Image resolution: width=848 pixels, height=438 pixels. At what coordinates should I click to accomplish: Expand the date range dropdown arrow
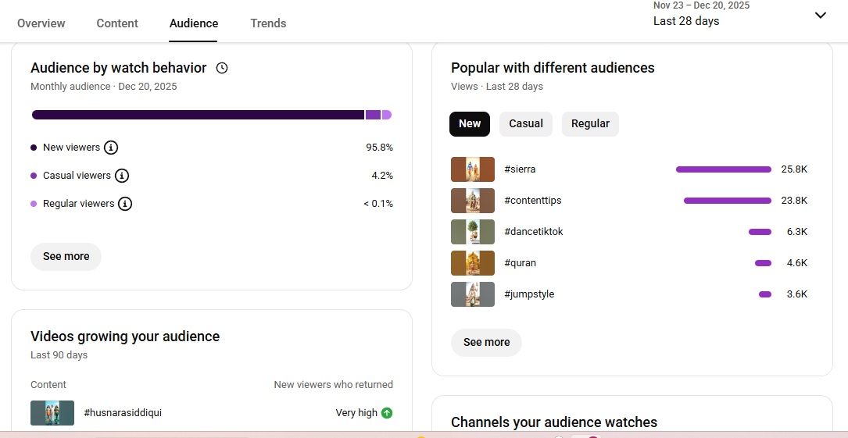tap(820, 16)
